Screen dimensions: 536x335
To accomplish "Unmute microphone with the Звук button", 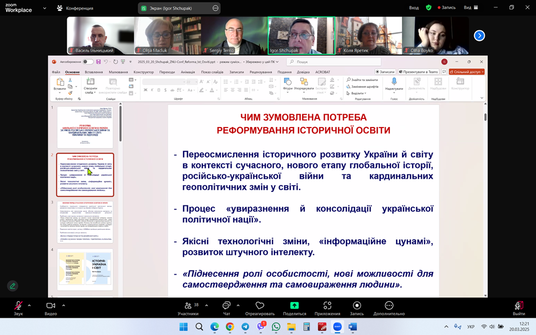I will [x=18, y=306].
